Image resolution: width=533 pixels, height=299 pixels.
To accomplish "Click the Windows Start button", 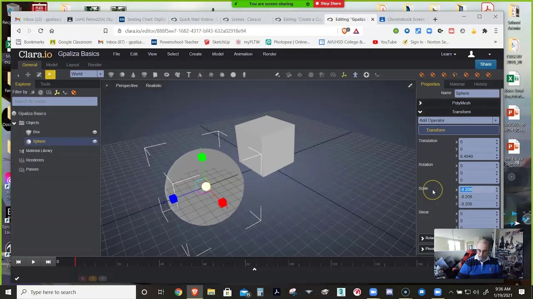I will [8, 292].
